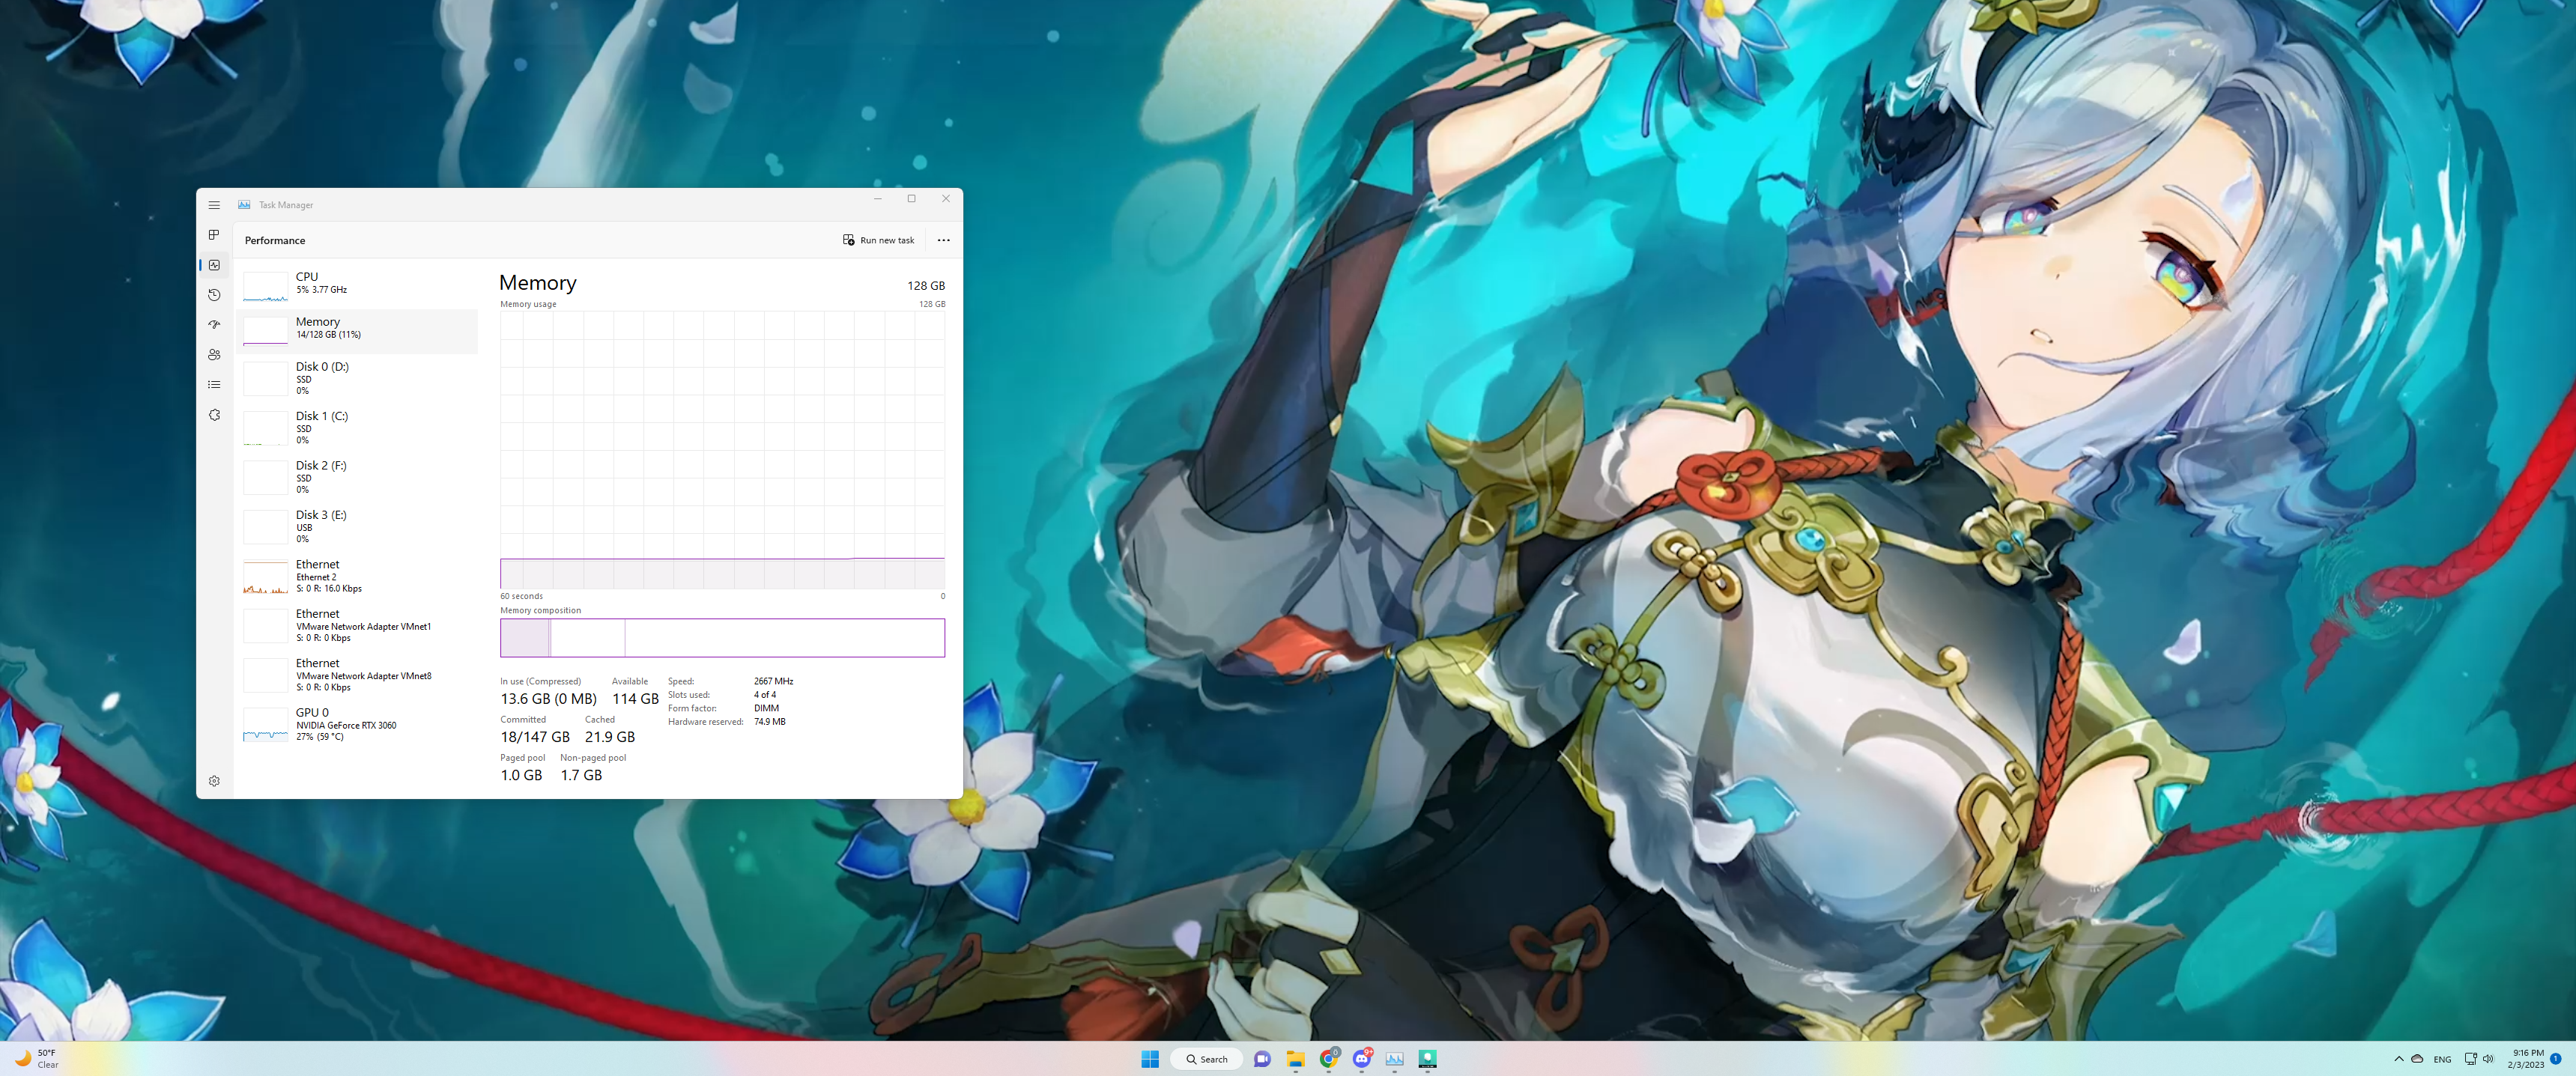Open the Windows Start menu
The height and width of the screenshot is (1076, 2576).
(1150, 1059)
